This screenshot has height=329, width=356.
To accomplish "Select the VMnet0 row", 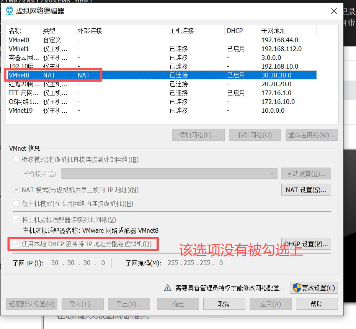I will coord(162,40).
